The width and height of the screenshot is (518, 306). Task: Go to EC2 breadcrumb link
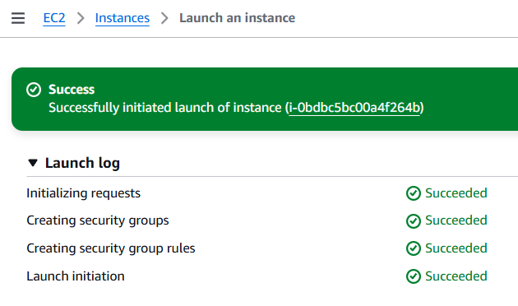pos(54,18)
